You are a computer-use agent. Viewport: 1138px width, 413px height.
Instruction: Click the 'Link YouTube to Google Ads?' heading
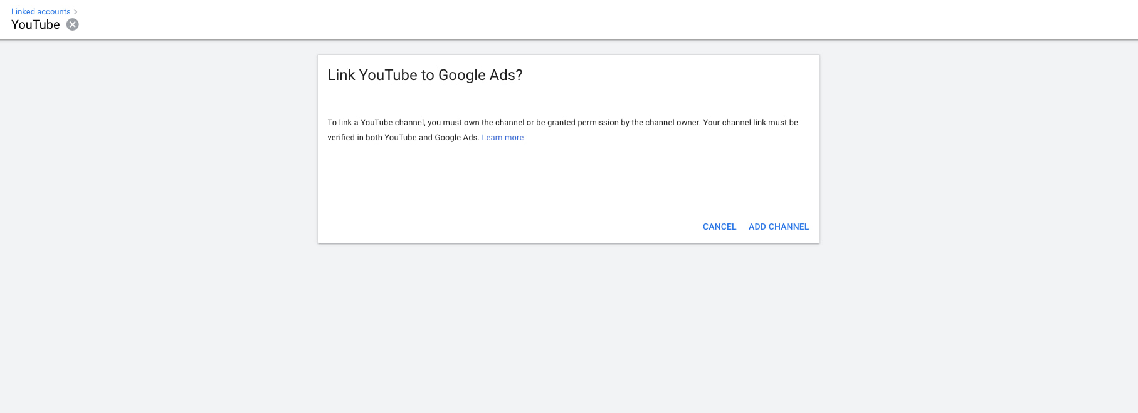(424, 75)
